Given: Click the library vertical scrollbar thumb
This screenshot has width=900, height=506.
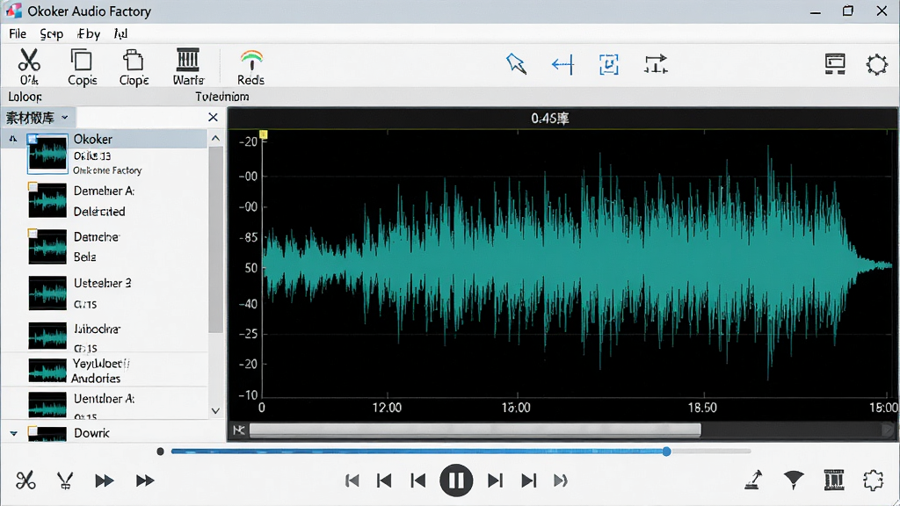Looking at the screenshot, I should click(216, 241).
